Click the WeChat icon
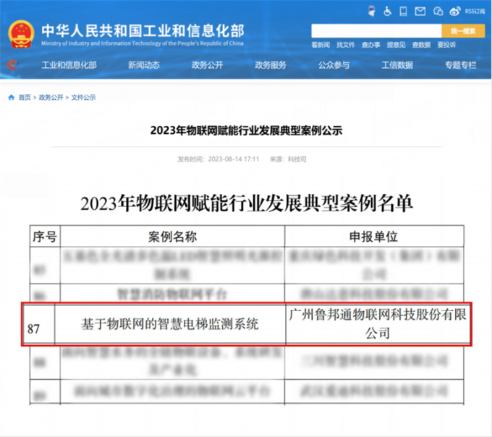This screenshot has width=492, height=437. coord(438,12)
